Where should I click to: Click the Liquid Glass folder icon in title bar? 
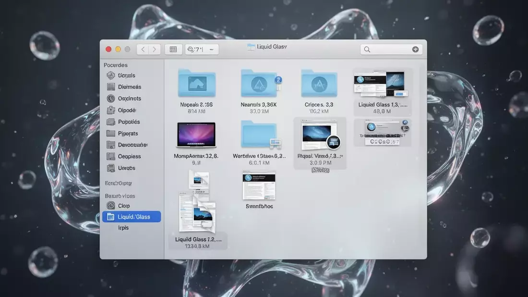251,47
